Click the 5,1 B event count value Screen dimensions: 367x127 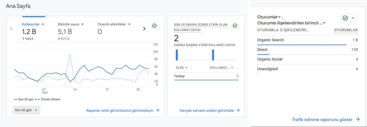tap(65, 32)
